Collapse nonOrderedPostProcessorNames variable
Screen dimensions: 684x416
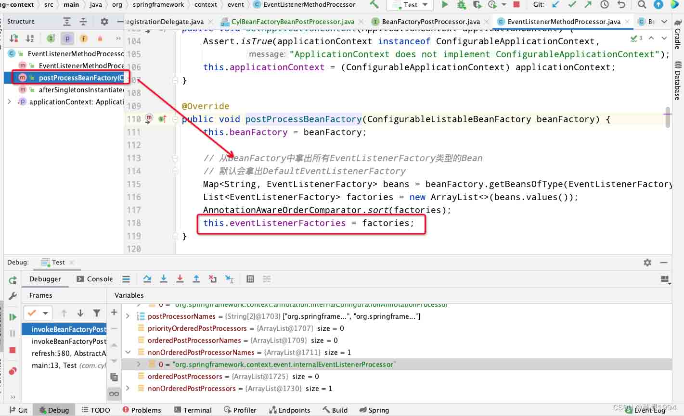(x=128, y=353)
